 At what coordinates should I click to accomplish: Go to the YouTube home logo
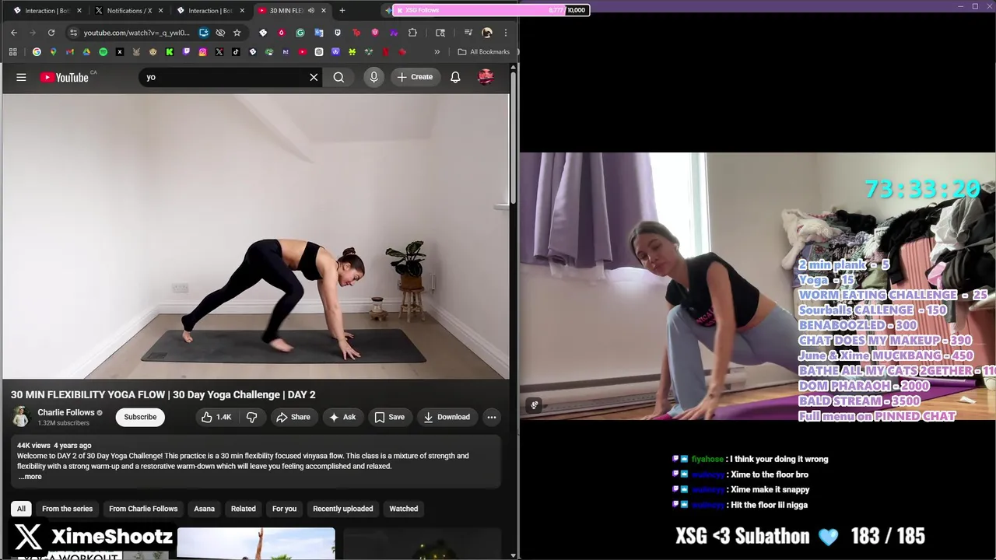pos(64,77)
